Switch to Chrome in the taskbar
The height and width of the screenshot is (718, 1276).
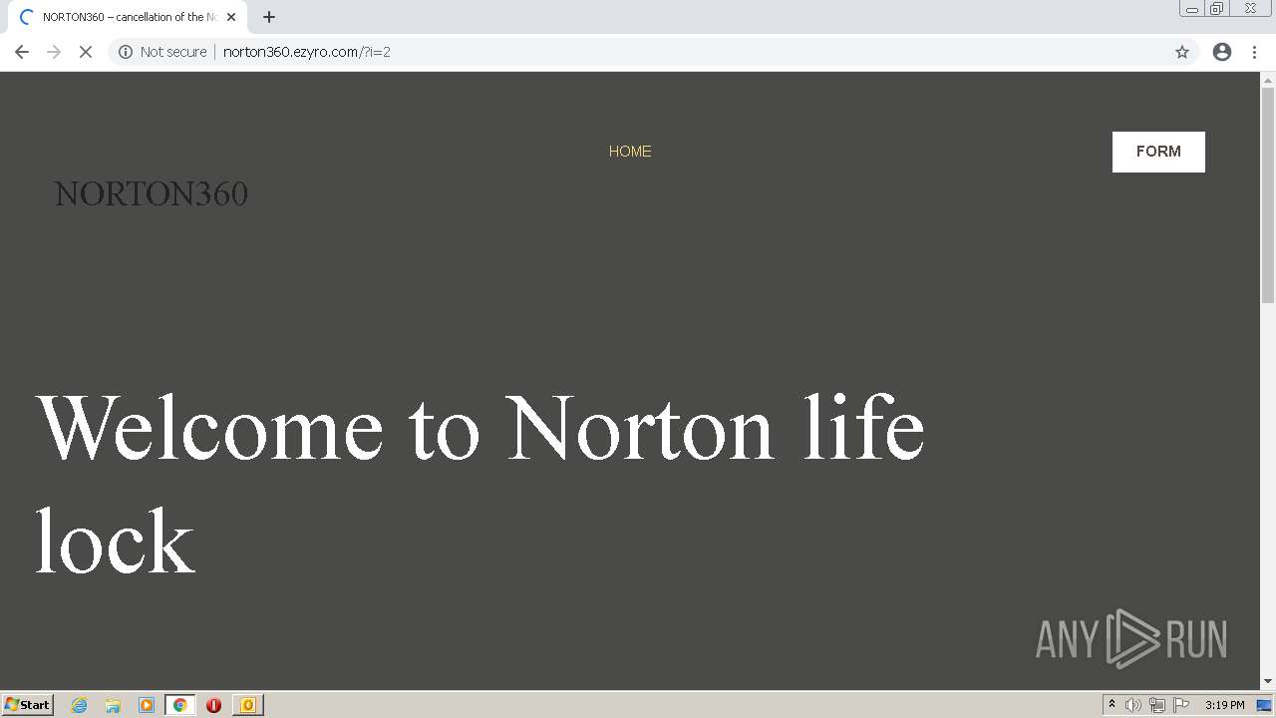click(x=179, y=705)
